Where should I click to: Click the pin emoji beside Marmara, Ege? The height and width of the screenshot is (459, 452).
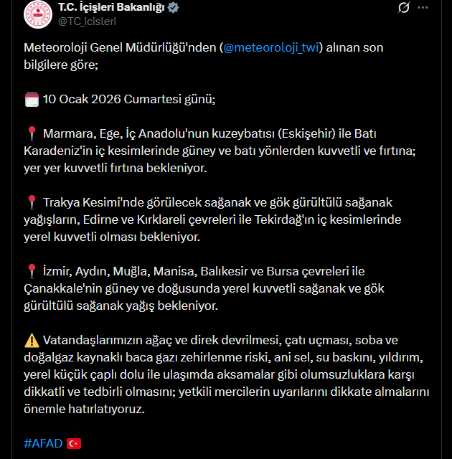pos(32,134)
